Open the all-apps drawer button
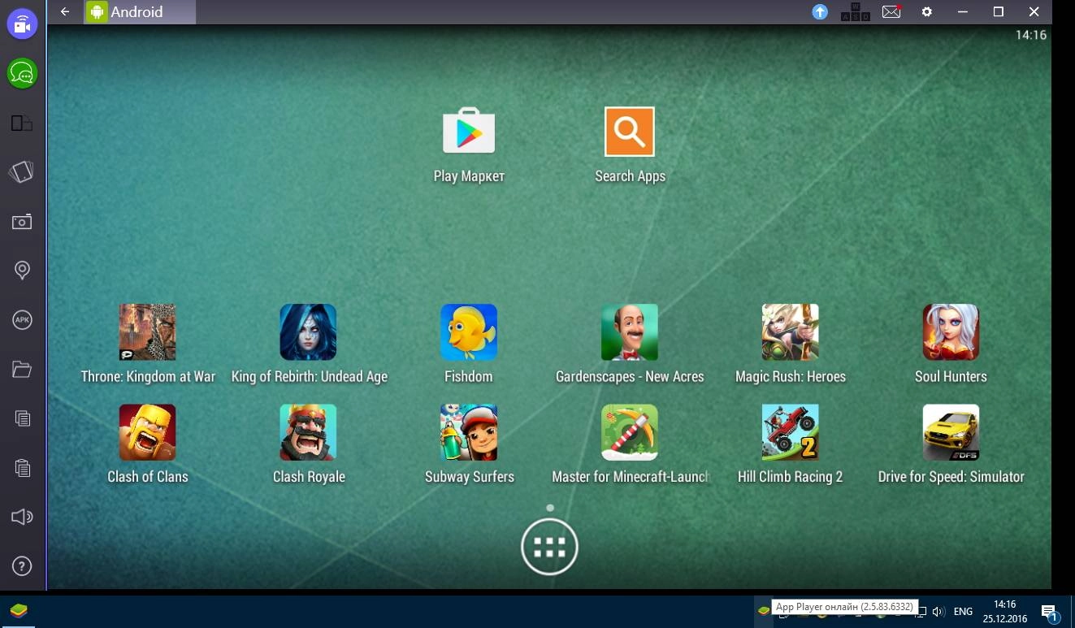1075x628 pixels. click(549, 547)
